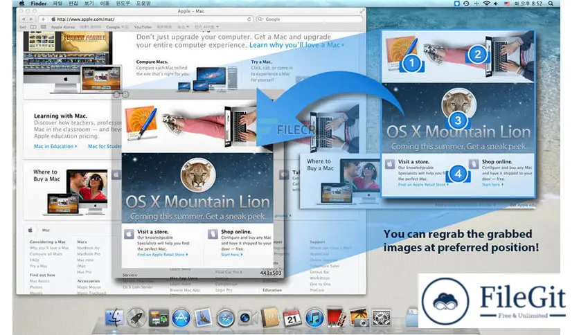The height and width of the screenshot is (335, 579).
Task: Click the YouTube bookmark
Action: coord(143,27)
